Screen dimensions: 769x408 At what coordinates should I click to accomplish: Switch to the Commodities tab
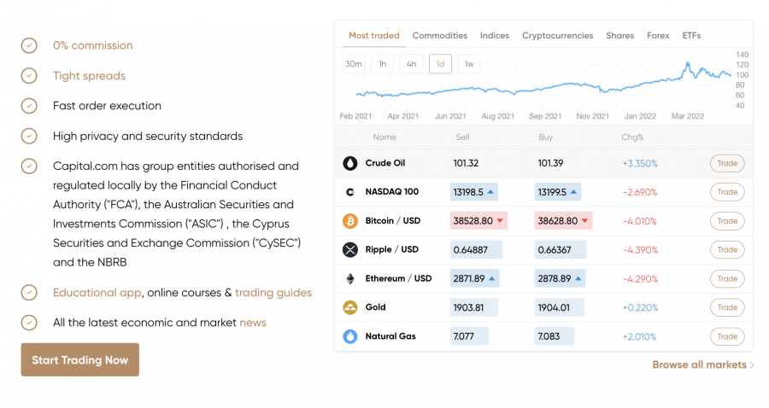tap(439, 36)
